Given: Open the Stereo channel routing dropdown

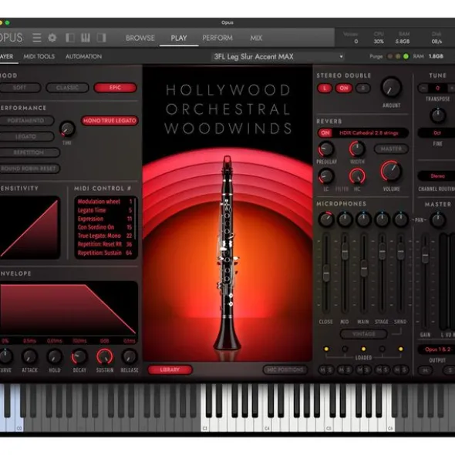Looking at the screenshot, I should point(437,176).
